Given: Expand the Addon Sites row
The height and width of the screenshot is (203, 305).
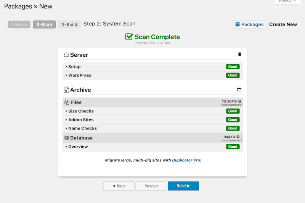Looking at the screenshot, I should pyautogui.click(x=153, y=120).
